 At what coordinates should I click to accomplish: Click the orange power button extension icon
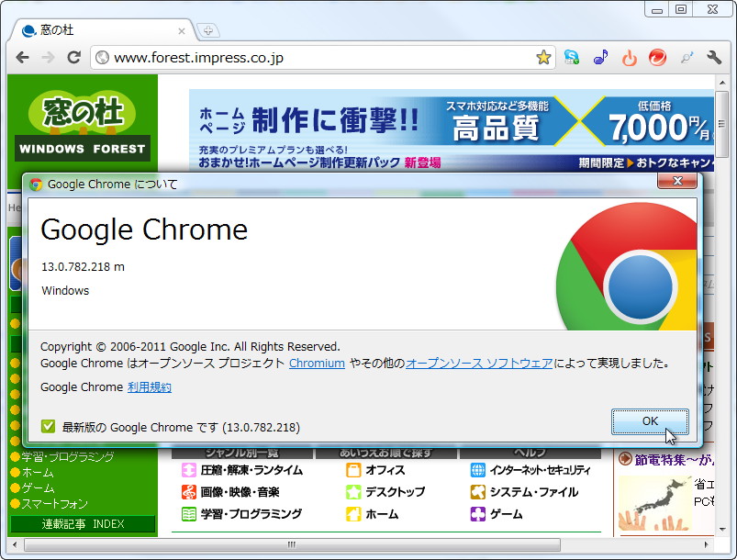tap(630, 57)
